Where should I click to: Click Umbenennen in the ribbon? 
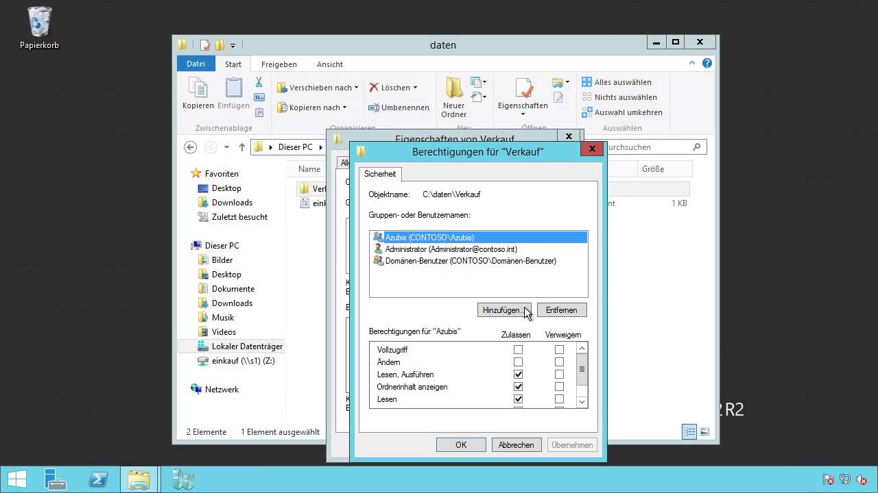click(x=399, y=108)
